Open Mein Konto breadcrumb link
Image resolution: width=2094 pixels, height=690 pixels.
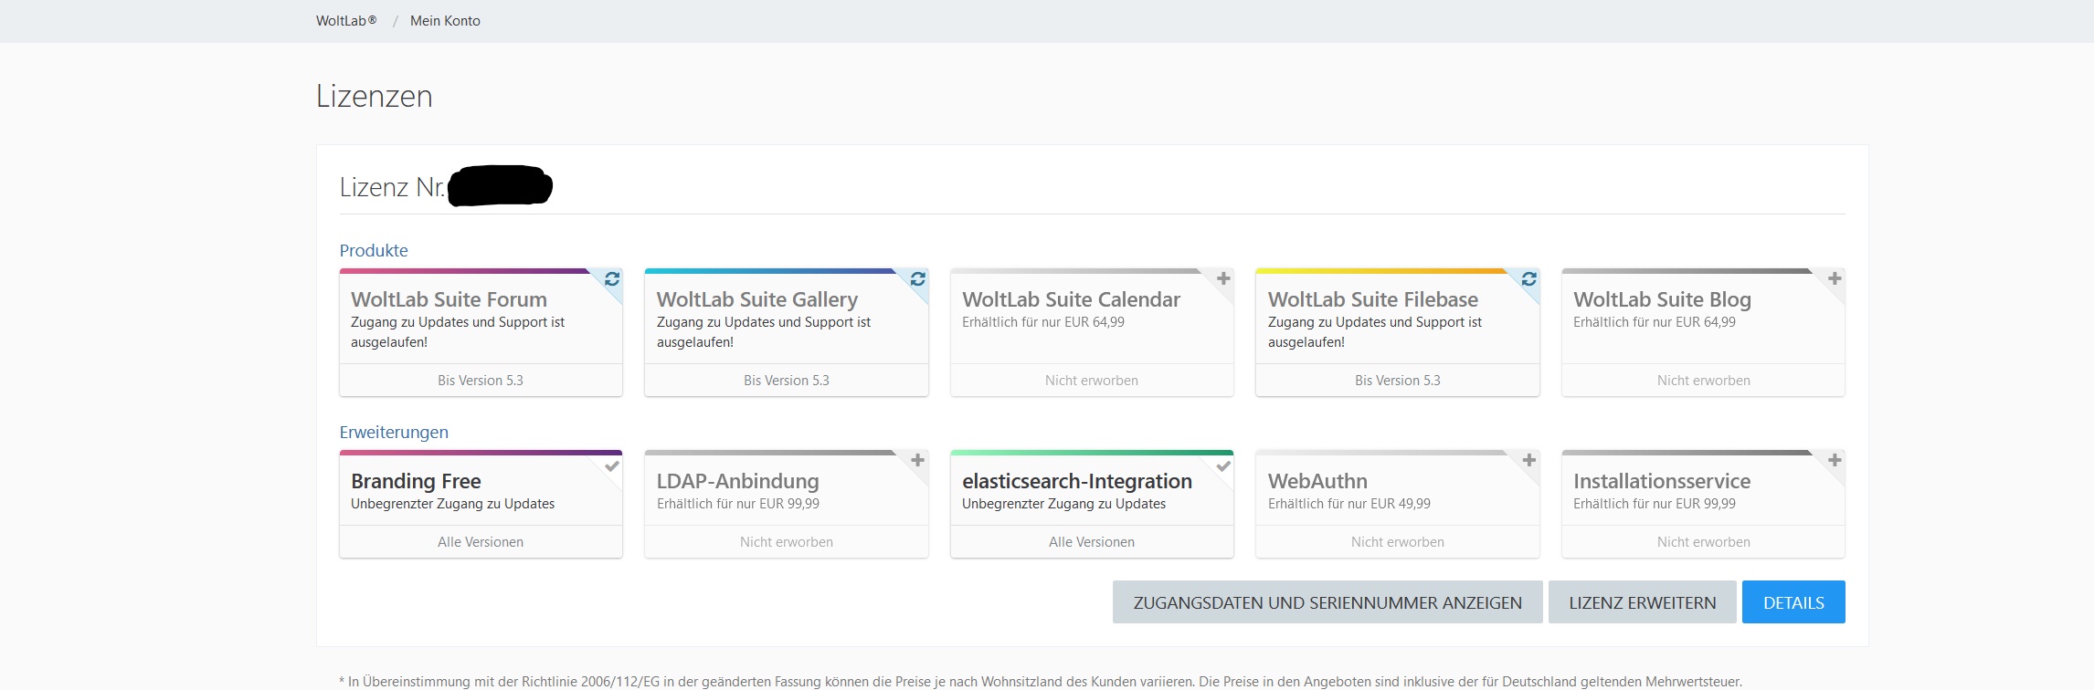point(445,21)
